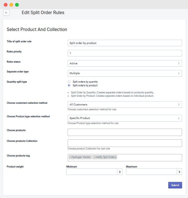Viewport: 188px width, 198px height.
Task: Click the green maximize window button
Action: point(17,5)
